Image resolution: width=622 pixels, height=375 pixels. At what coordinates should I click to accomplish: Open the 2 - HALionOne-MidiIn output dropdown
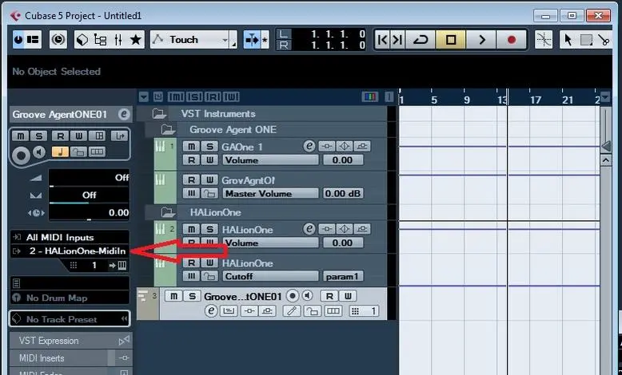coord(70,251)
